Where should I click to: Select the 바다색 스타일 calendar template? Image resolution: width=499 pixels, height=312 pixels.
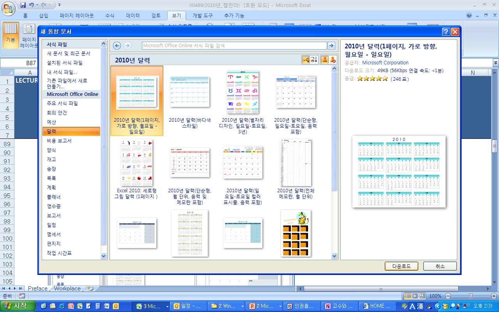(x=190, y=101)
